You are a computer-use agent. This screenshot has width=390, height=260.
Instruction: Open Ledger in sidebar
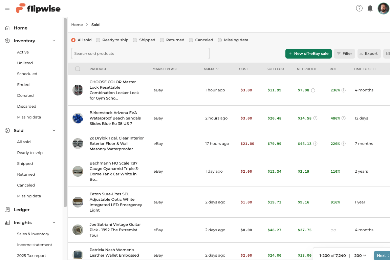click(x=22, y=210)
